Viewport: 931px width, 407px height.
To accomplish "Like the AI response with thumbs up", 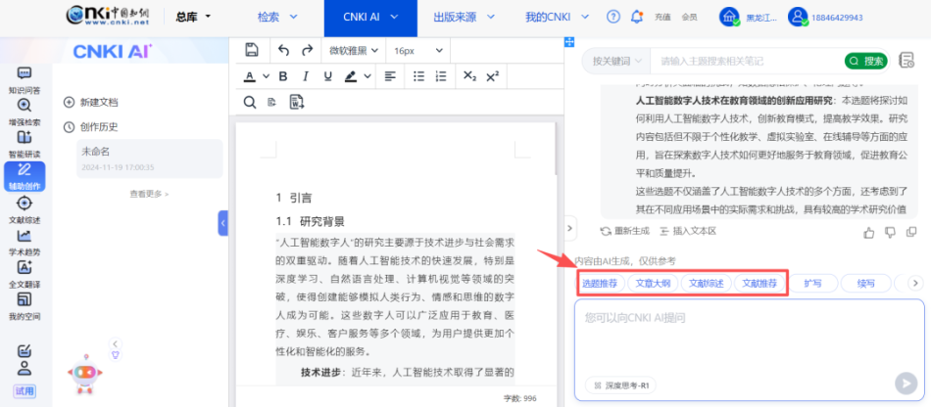I will tap(867, 232).
